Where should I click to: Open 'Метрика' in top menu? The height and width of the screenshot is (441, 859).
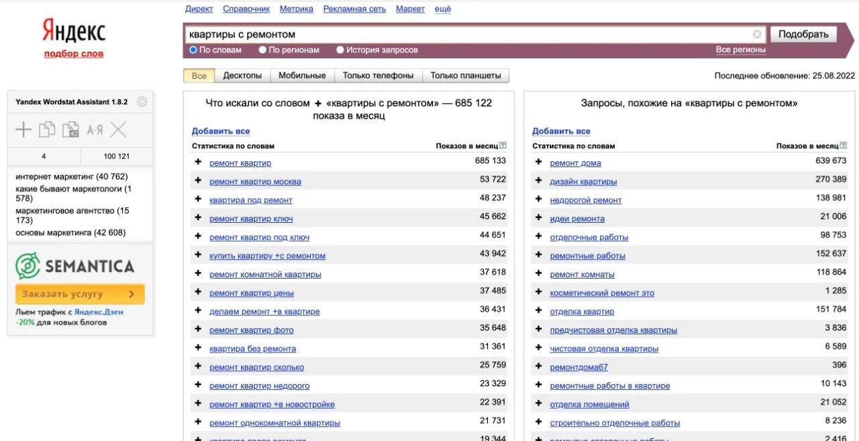pos(297,9)
